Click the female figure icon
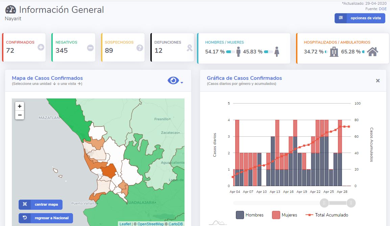Viewport: 390px width, 226px height. 277,52
